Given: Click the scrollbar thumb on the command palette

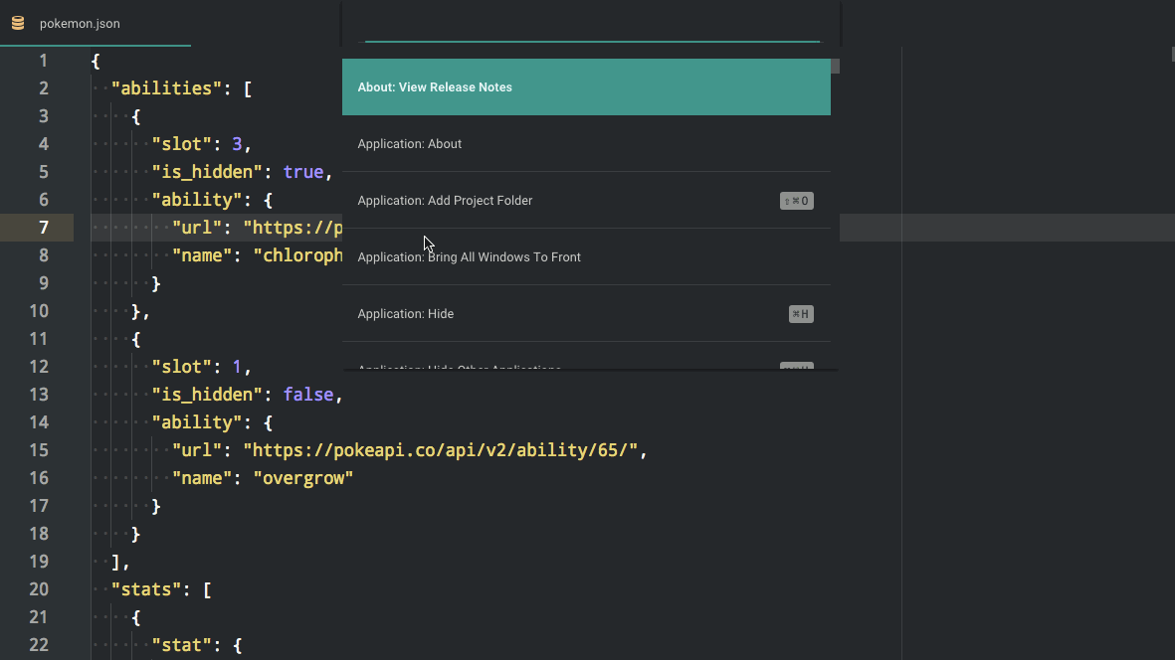Looking at the screenshot, I should (x=834, y=66).
